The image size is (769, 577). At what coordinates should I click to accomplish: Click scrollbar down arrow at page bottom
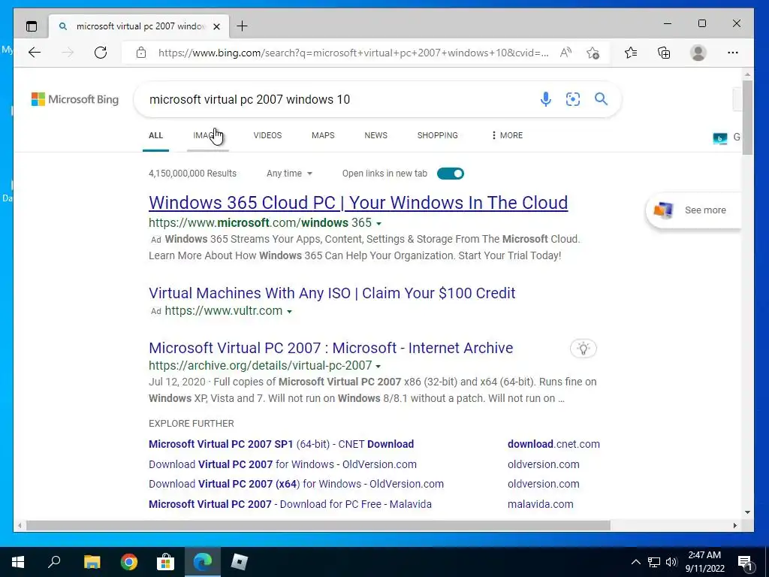(747, 512)
